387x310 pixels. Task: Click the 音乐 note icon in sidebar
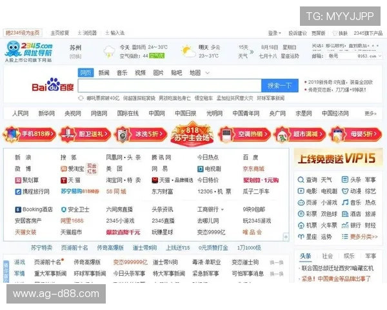click(x=345, y=202)
